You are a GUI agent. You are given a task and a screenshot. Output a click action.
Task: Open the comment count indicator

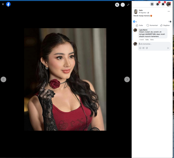point(170,22)
